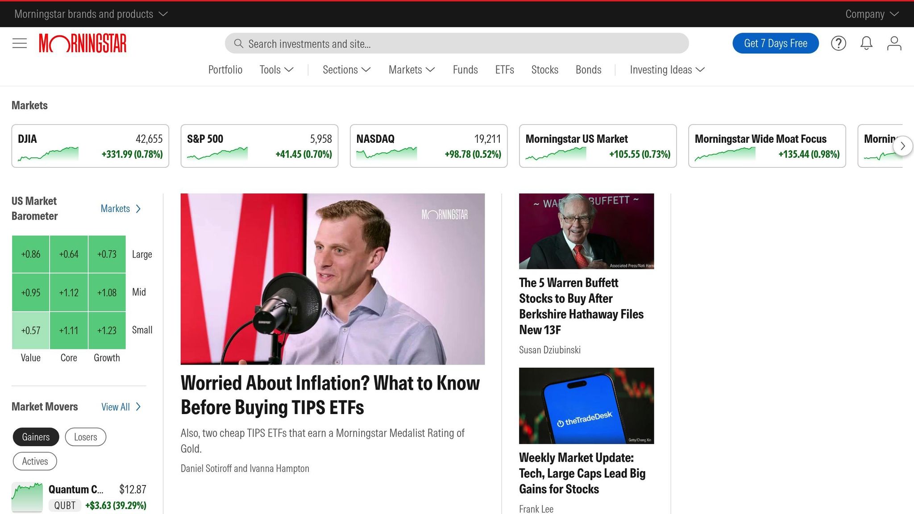Select the Gainers filter pill
This screenshot has height=514, width=914.
click(36, 437)
